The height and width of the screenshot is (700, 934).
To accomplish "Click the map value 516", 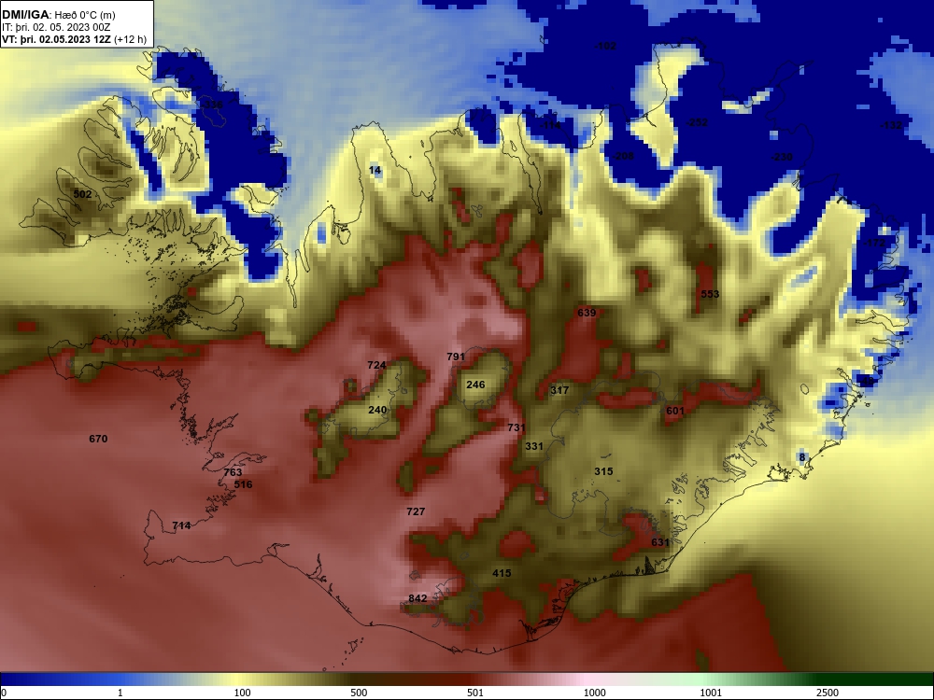I will point(243,484).
